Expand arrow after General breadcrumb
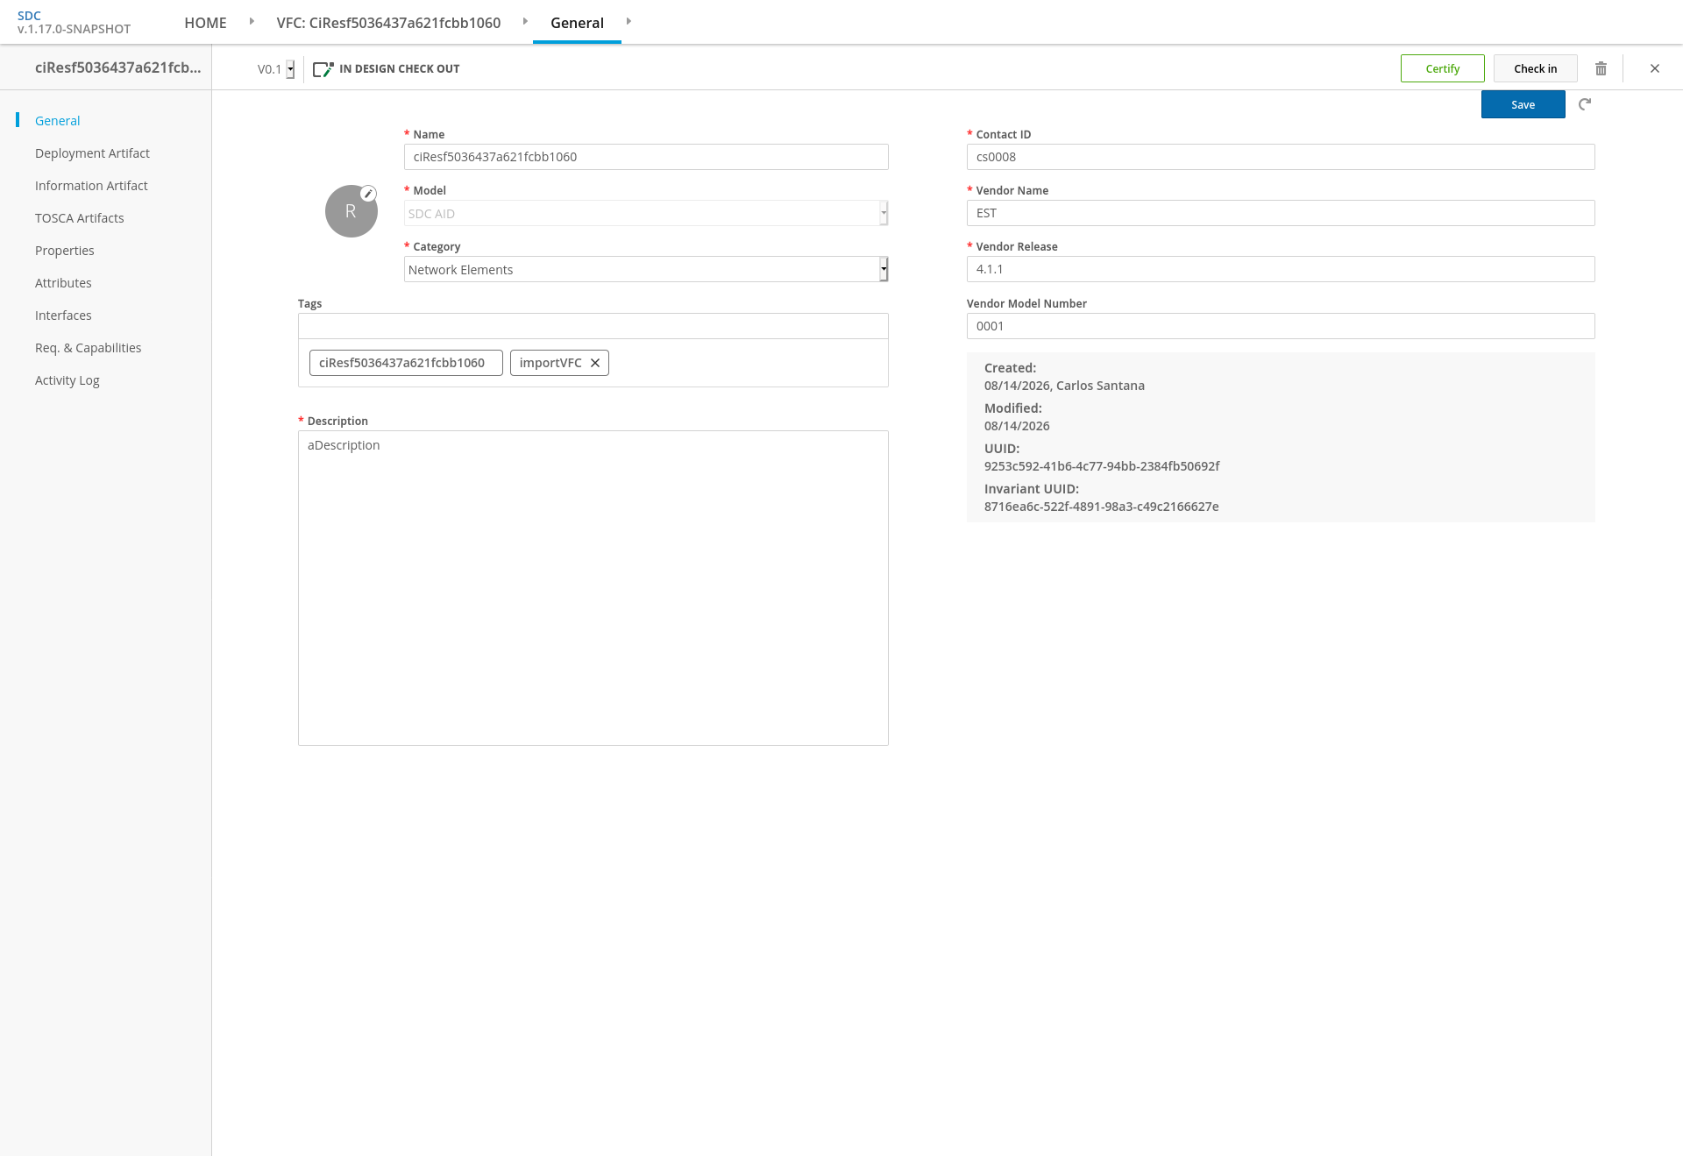Screen dimensions: 1683x1156 pos(628,21)
